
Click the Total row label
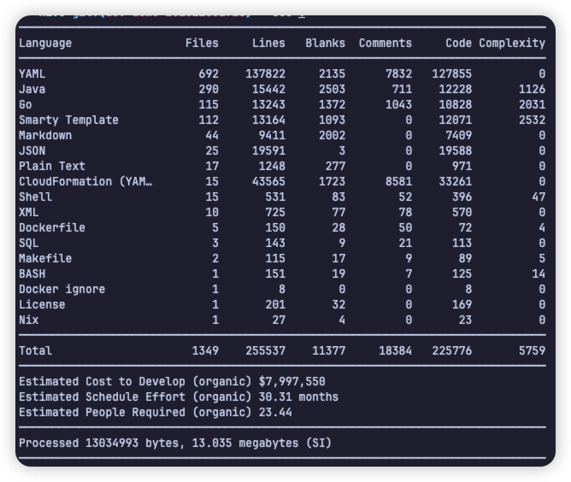35,350
